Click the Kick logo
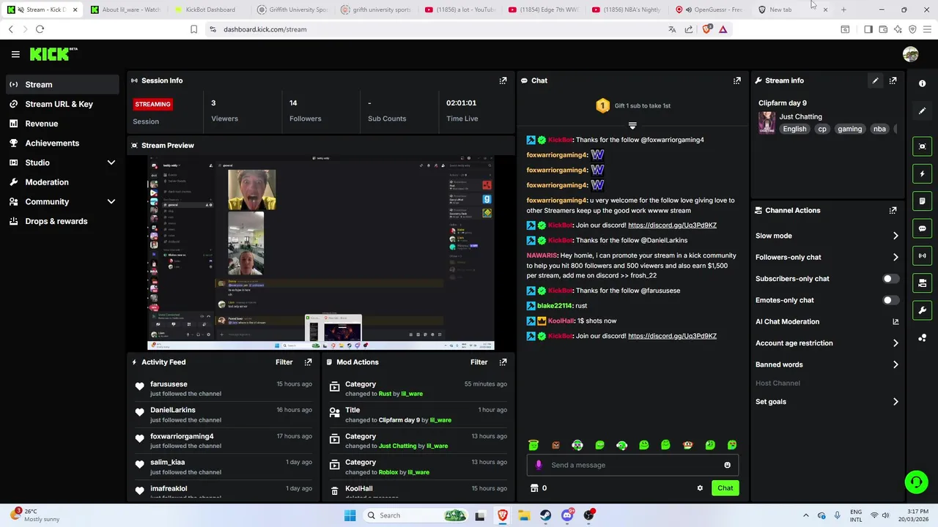938x527 pixels. (x=53, y=54)
